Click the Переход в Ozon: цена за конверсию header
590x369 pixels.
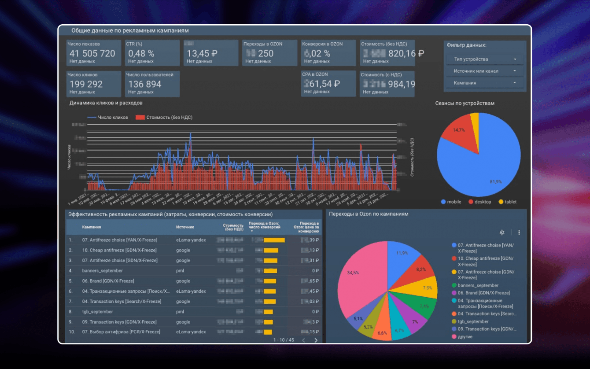(x=306, y=227)
